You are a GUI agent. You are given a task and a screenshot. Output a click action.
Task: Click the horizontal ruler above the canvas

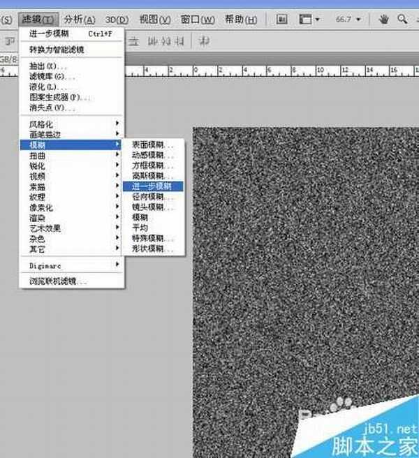point(272,71)
